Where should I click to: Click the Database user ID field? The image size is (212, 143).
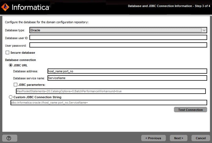click(118, 38)
